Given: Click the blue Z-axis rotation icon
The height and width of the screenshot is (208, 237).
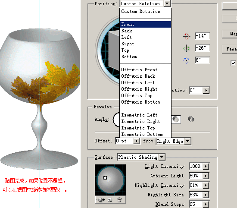Looking at the screenshot, I should click(x=186, y=60).
